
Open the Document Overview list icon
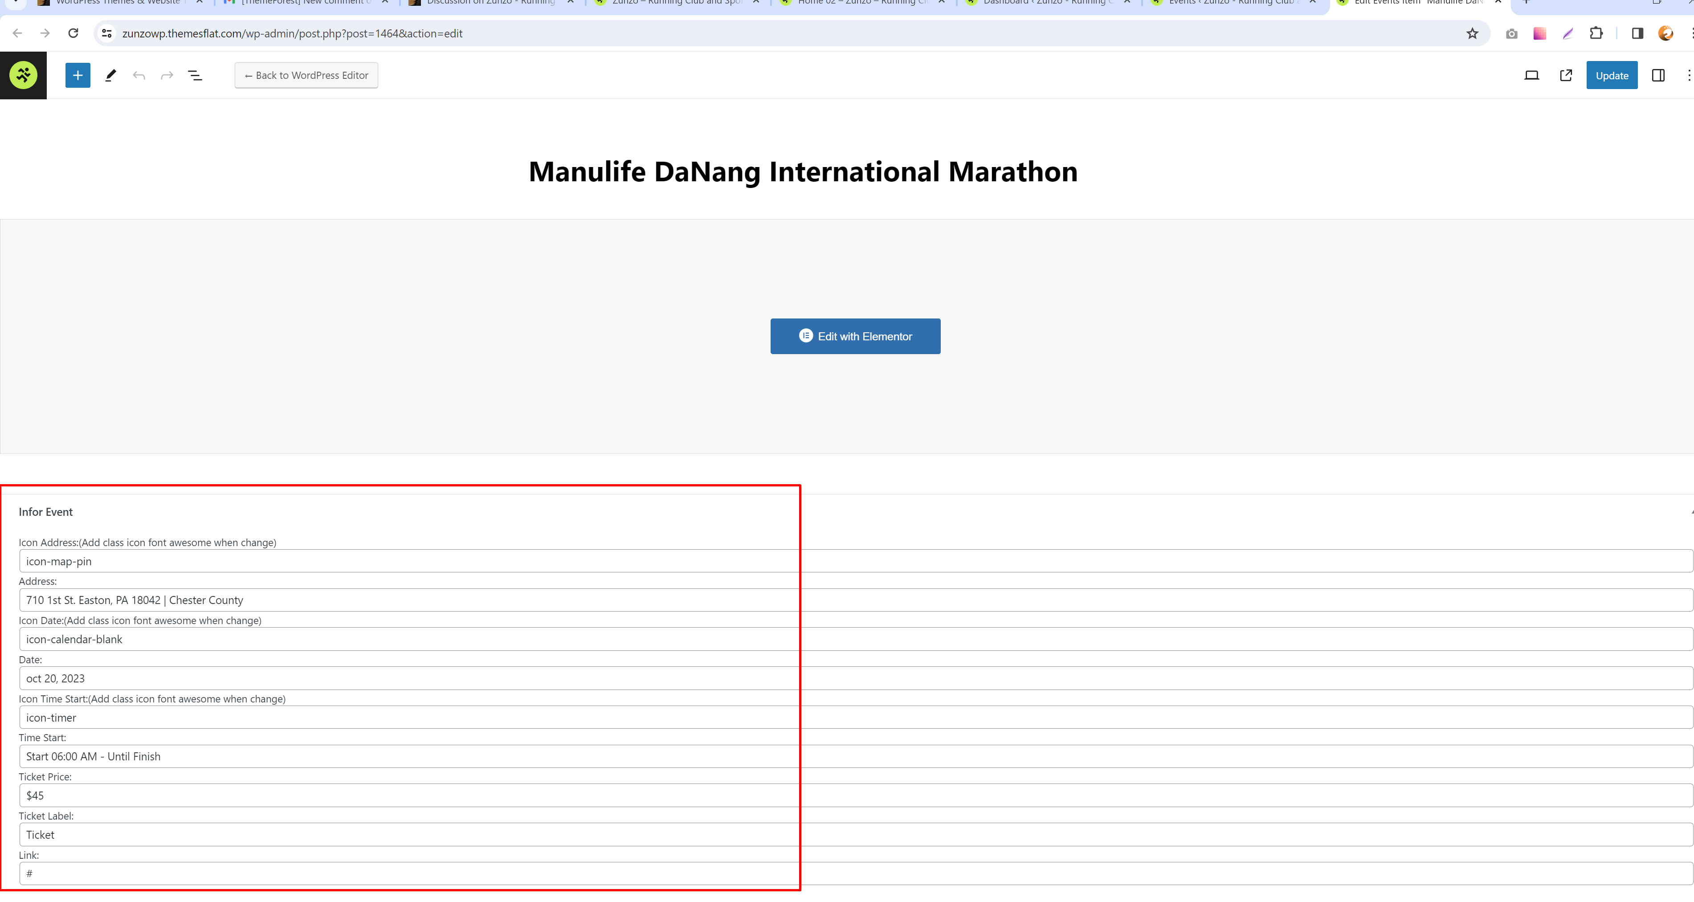(195, 76)
